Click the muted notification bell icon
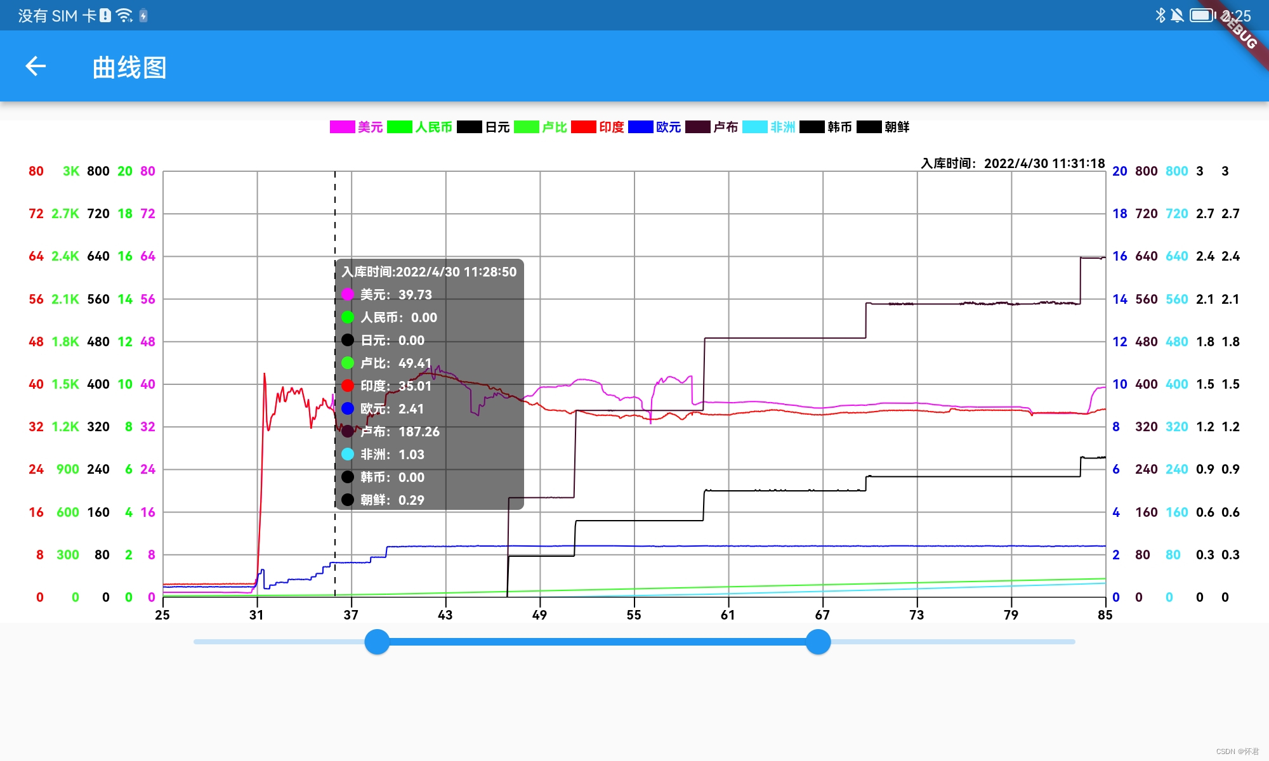Screen dimensions: 1269x761 pyautogui.click(x=1177, y=15)
